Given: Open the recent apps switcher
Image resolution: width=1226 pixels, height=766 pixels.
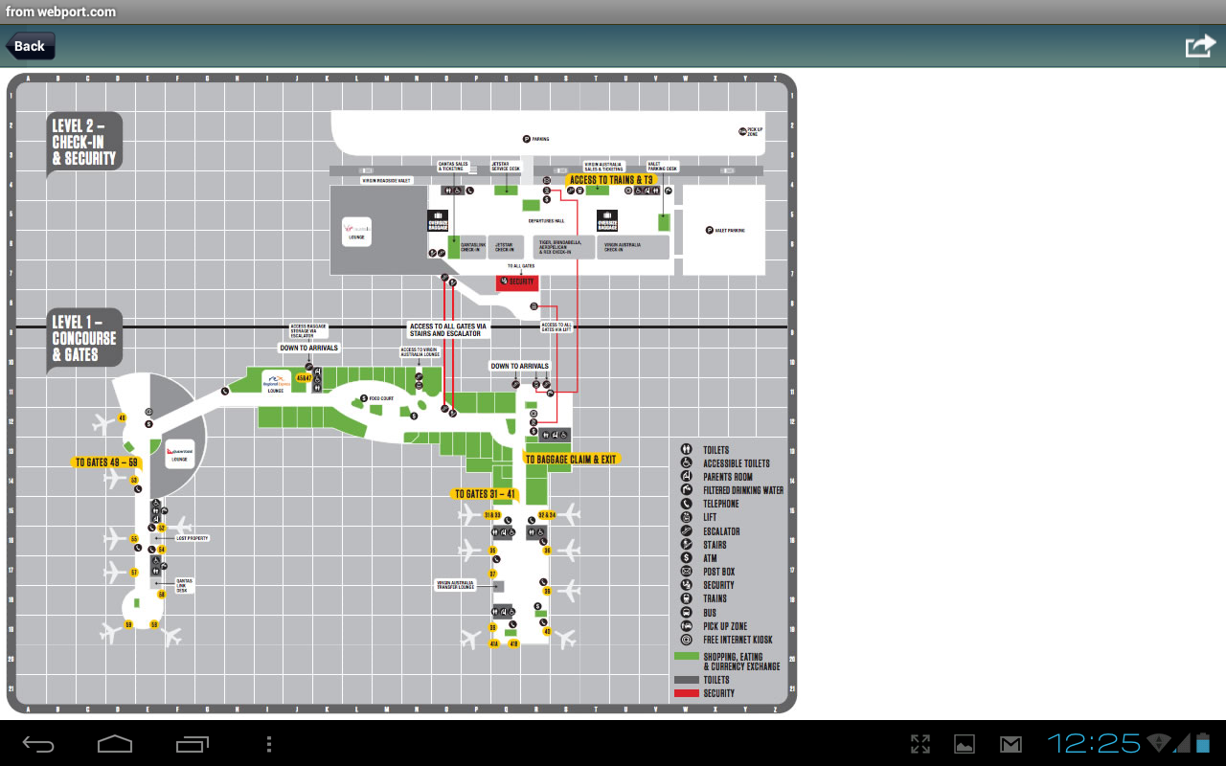Looking at the screenshot, I should click(x=192, y=744).
